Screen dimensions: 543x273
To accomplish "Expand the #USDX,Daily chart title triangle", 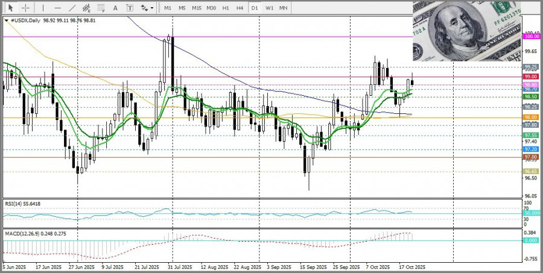I will pos(7,20).
